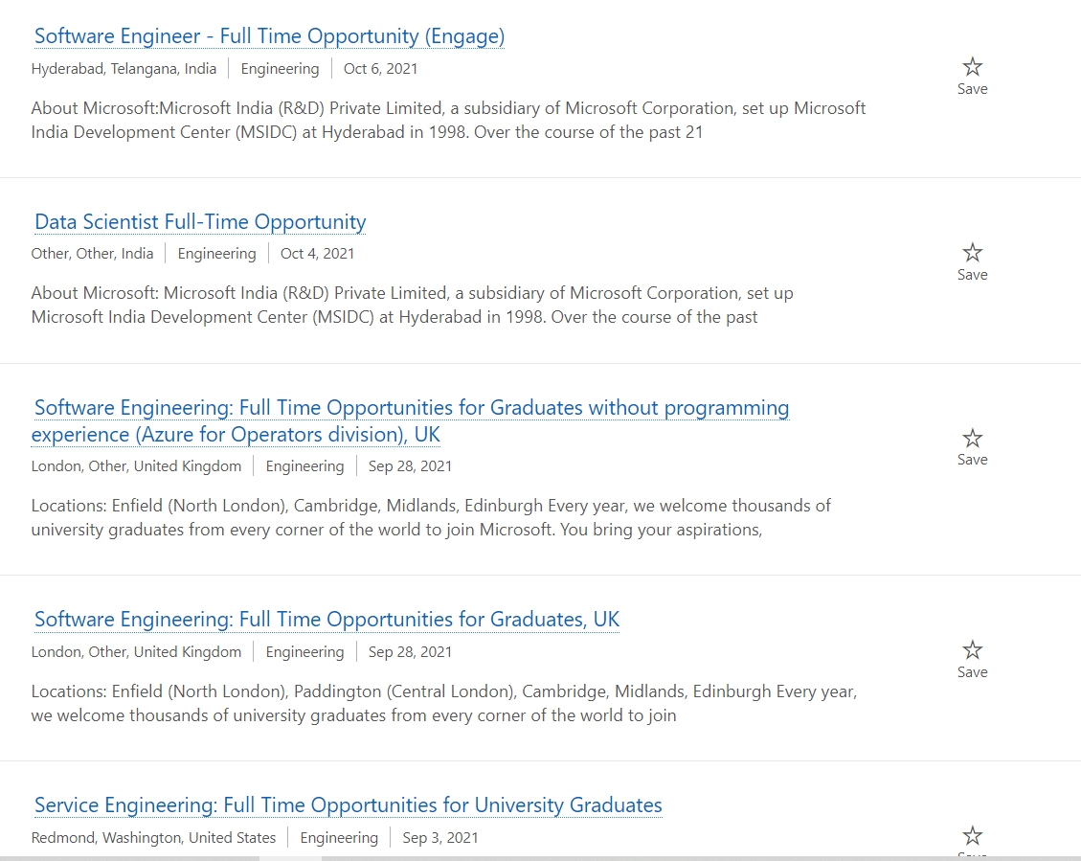1081x861 pixels.
Task: Save the Software Engineering Graduates UK listing
Action: click(x=972, y=650)
